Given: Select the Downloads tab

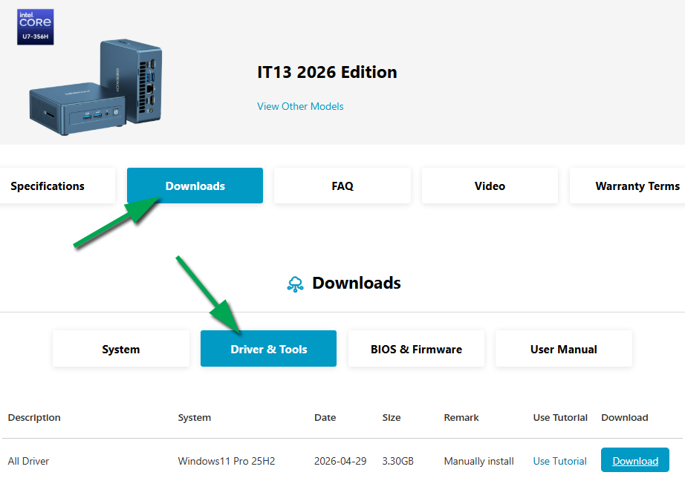Looking at the screenshot, I should pos(195,186).
